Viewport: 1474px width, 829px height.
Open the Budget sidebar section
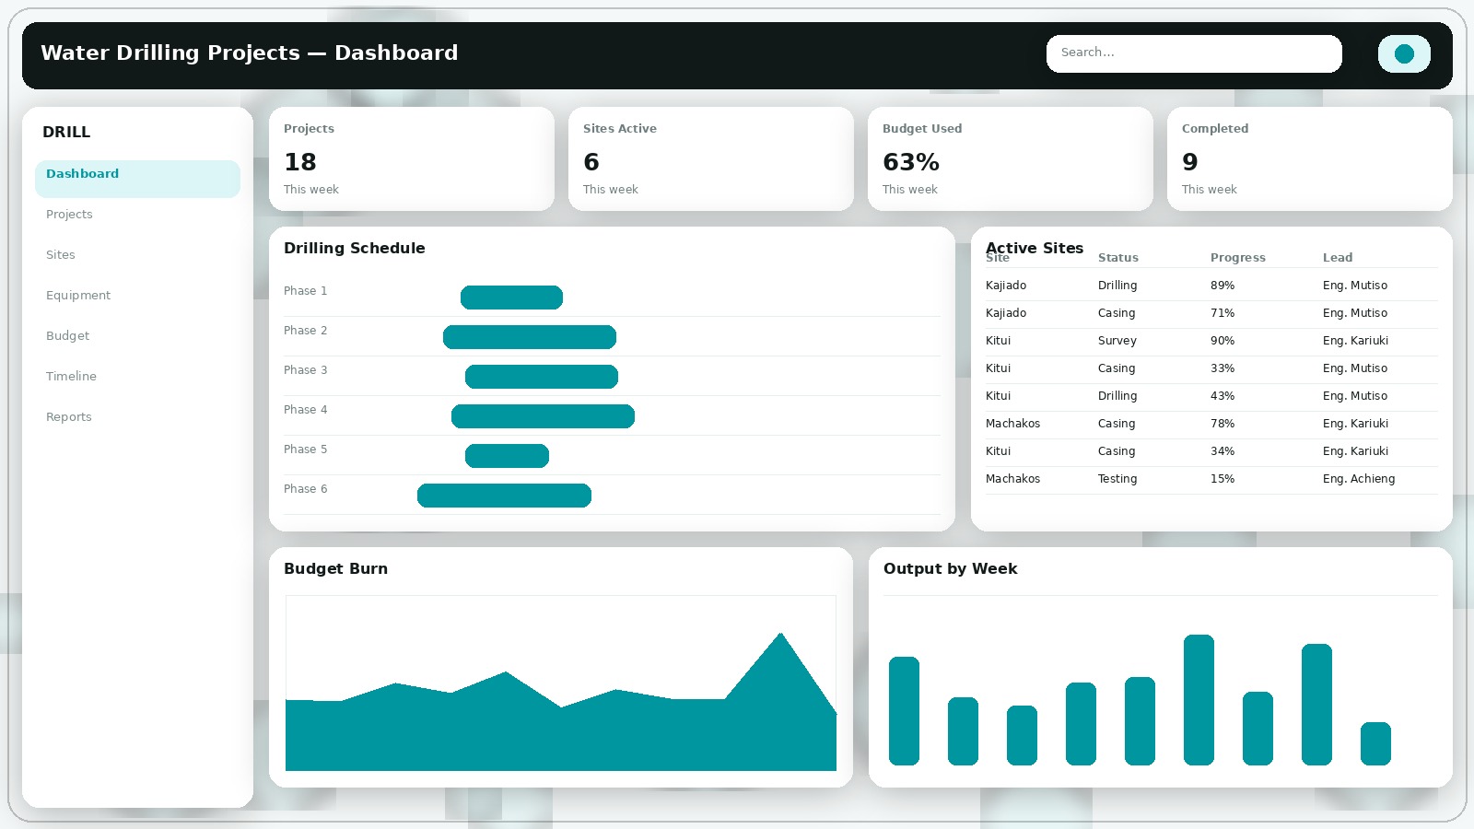pyautogui.click(x=68, y=336)
